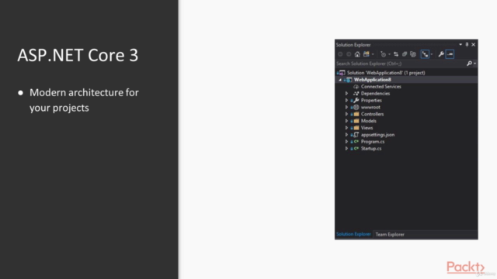
Task: Expand the Dependencies node
Action: 346,93
